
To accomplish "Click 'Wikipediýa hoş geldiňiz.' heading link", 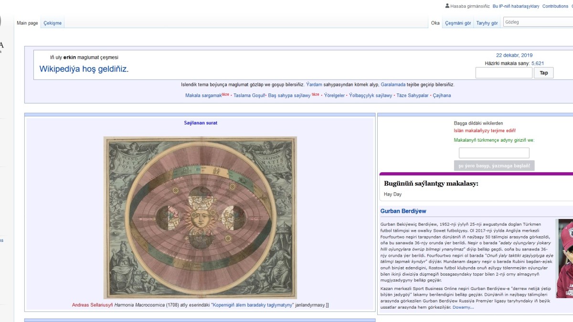I will pyautogui.click(x=84, y=69).
